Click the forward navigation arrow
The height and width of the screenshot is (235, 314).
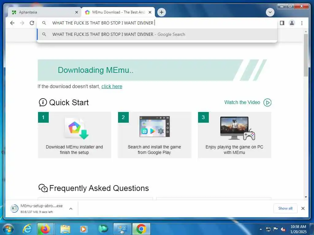pyautogui.click(x=22, y=23)
